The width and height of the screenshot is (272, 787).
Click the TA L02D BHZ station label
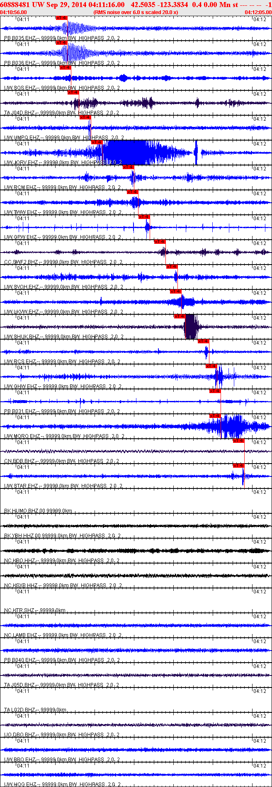coord(35,710)
